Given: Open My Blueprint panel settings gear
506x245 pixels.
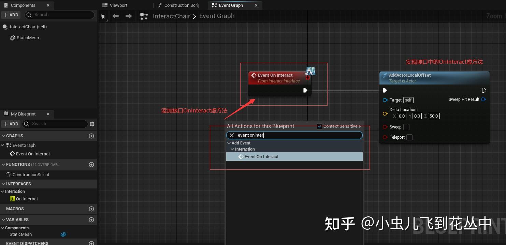Looking at the screenshot, I should click(92, 124).
